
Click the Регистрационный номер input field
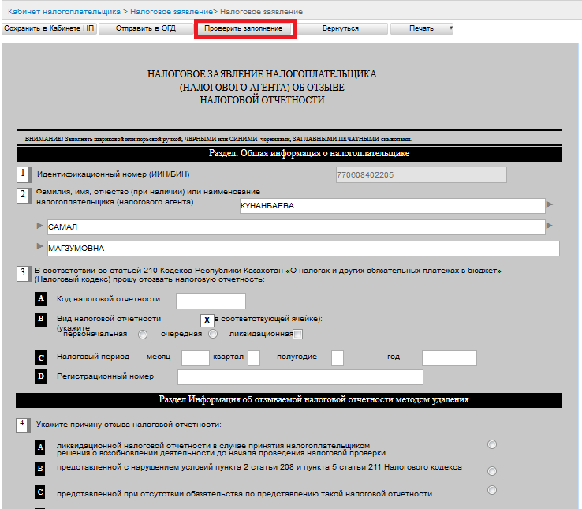[x=300, y=377]
